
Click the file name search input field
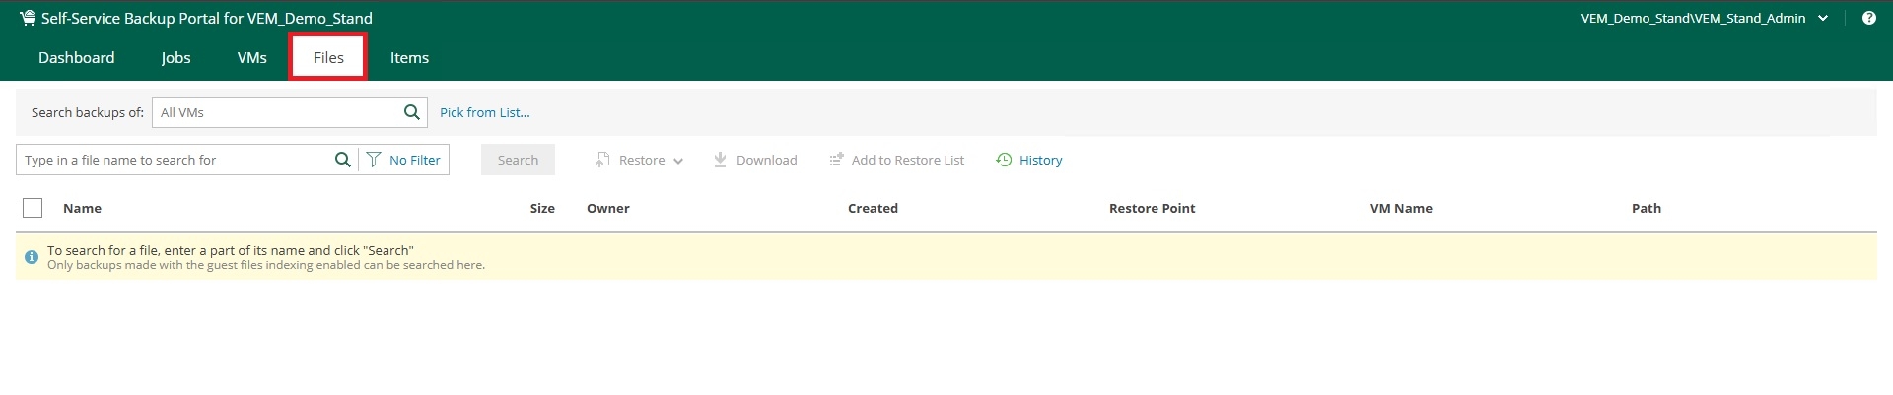click(175, 160)
